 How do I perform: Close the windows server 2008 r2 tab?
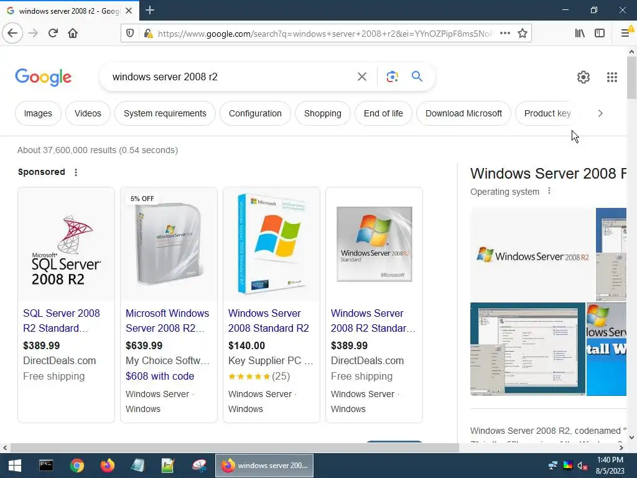point(129,11)
